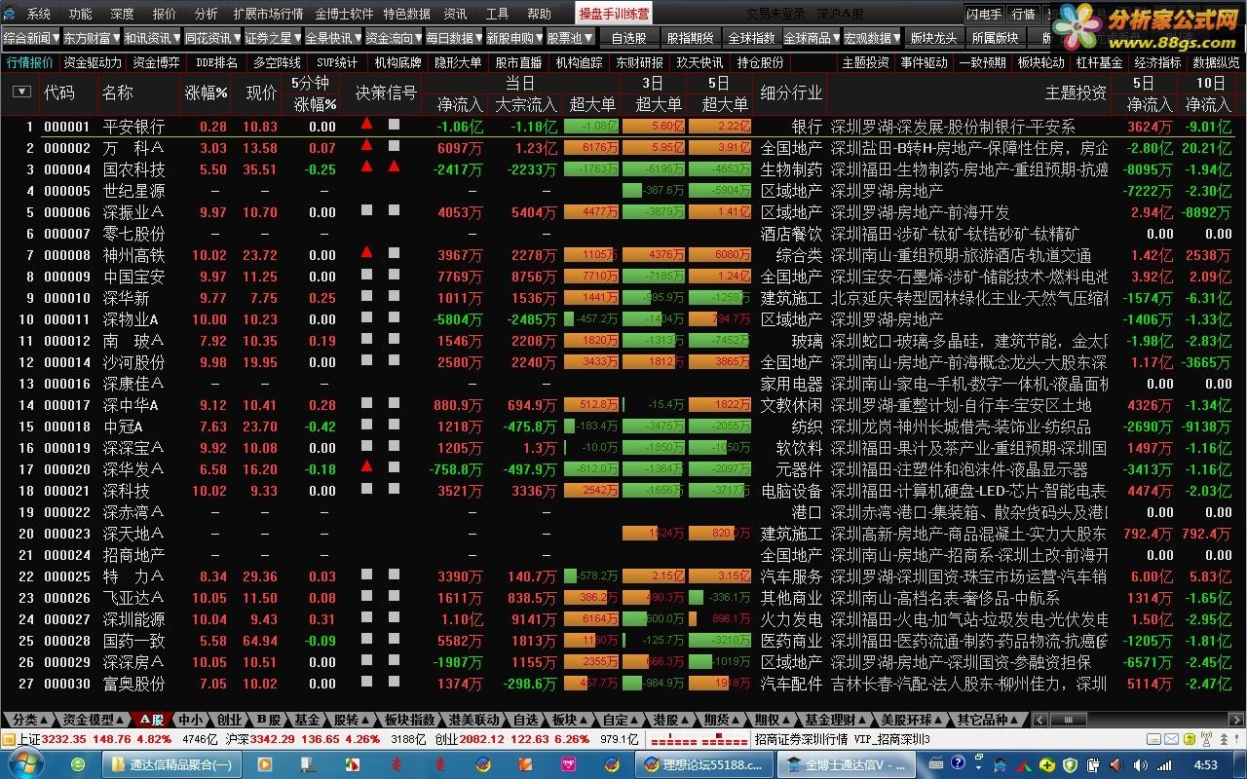Viewport: 1247px width, 779px height.
Task: Click the 板块龙头 toolbar button
Action: (933, 38)
